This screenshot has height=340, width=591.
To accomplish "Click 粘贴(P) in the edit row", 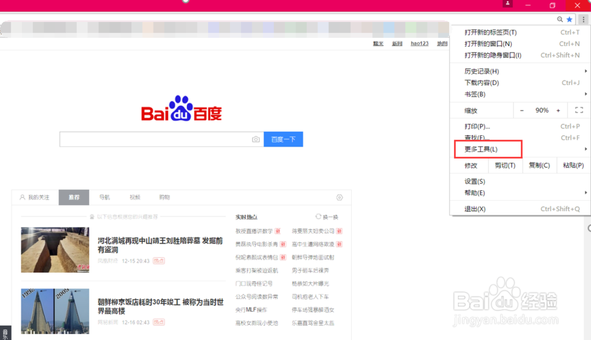I will 573,166.
